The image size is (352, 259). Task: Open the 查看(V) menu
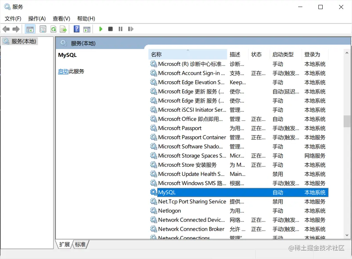coord(61,19)
